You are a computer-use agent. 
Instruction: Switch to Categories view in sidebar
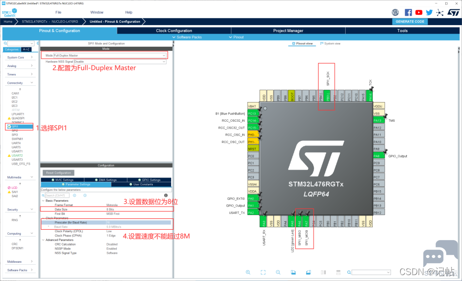click(x=11, y=49)
